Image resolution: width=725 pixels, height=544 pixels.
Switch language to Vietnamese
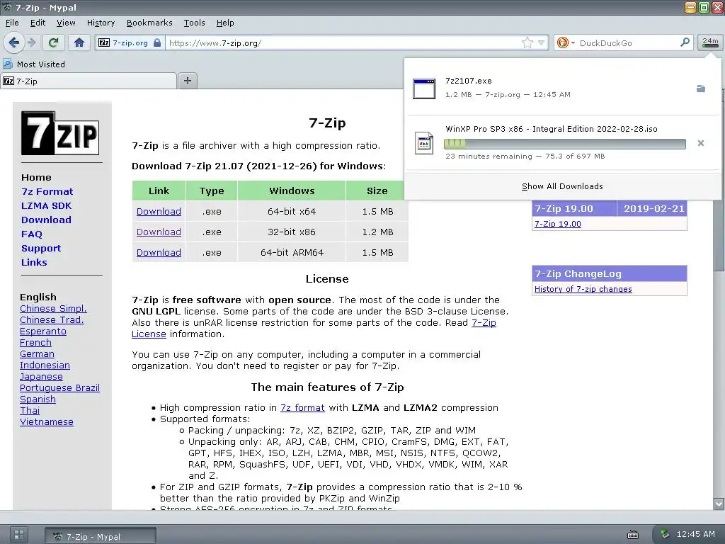(x=47, y=422)
